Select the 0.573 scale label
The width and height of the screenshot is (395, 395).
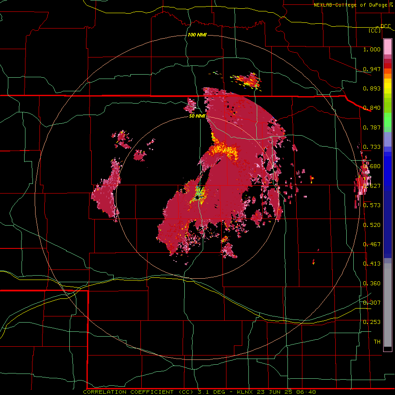pos(372,205)
